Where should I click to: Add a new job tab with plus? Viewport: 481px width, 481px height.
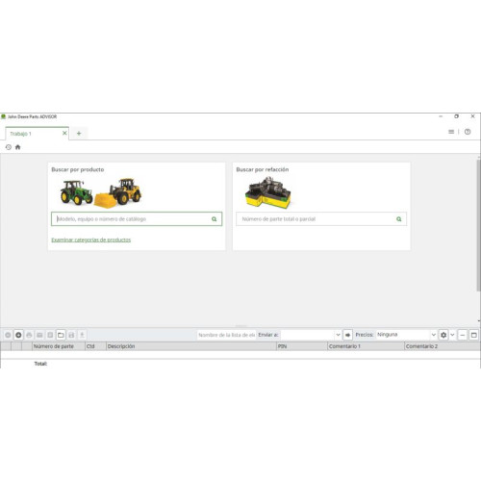tap(79, 134)
